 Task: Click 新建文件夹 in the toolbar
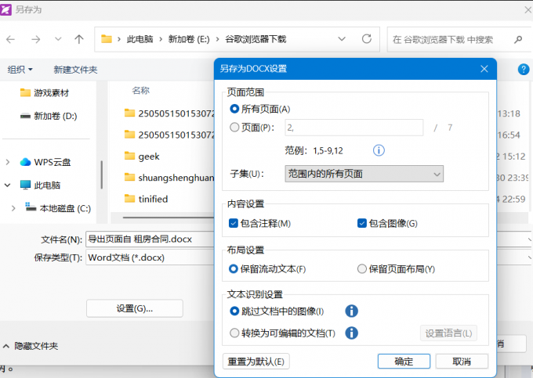point(75,70)
